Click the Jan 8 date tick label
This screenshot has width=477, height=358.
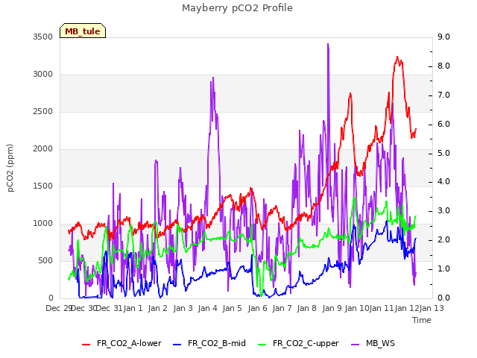(x=307, y=308)
